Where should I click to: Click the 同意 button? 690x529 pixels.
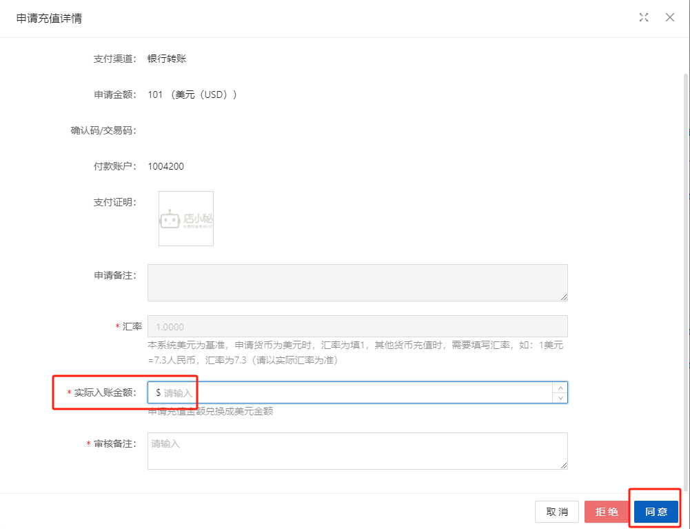[x=656, y=512]
